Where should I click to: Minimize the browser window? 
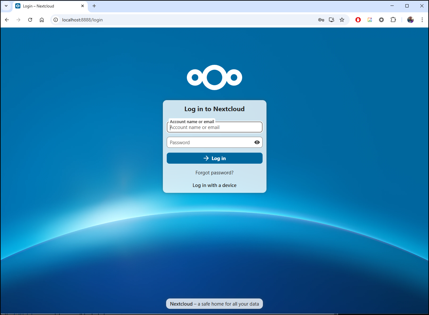pos(392,6)
